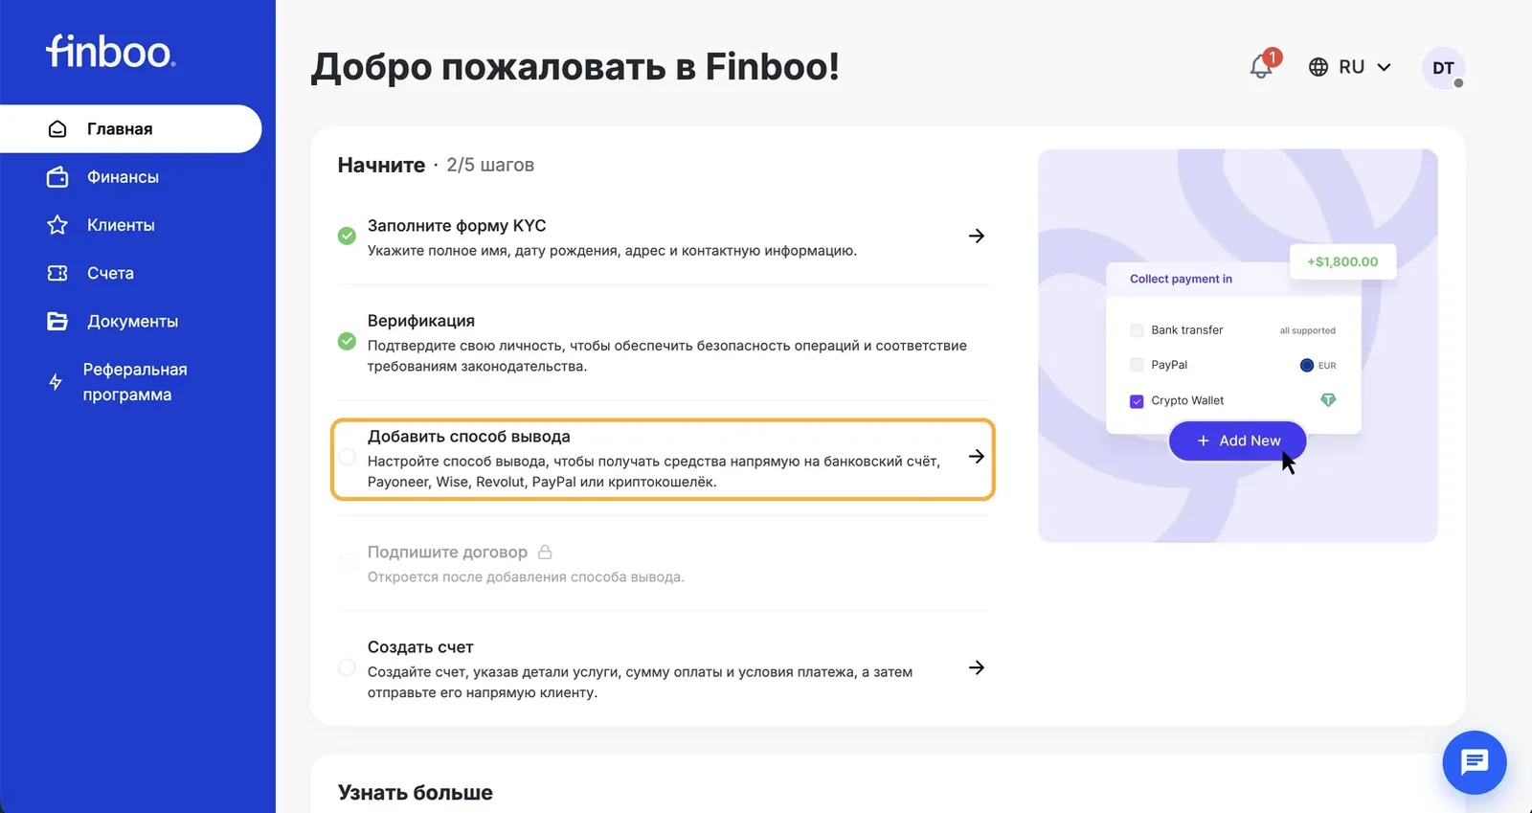Open the Создать счет step
Viewport: 1532px width, 813px height.
663,668
